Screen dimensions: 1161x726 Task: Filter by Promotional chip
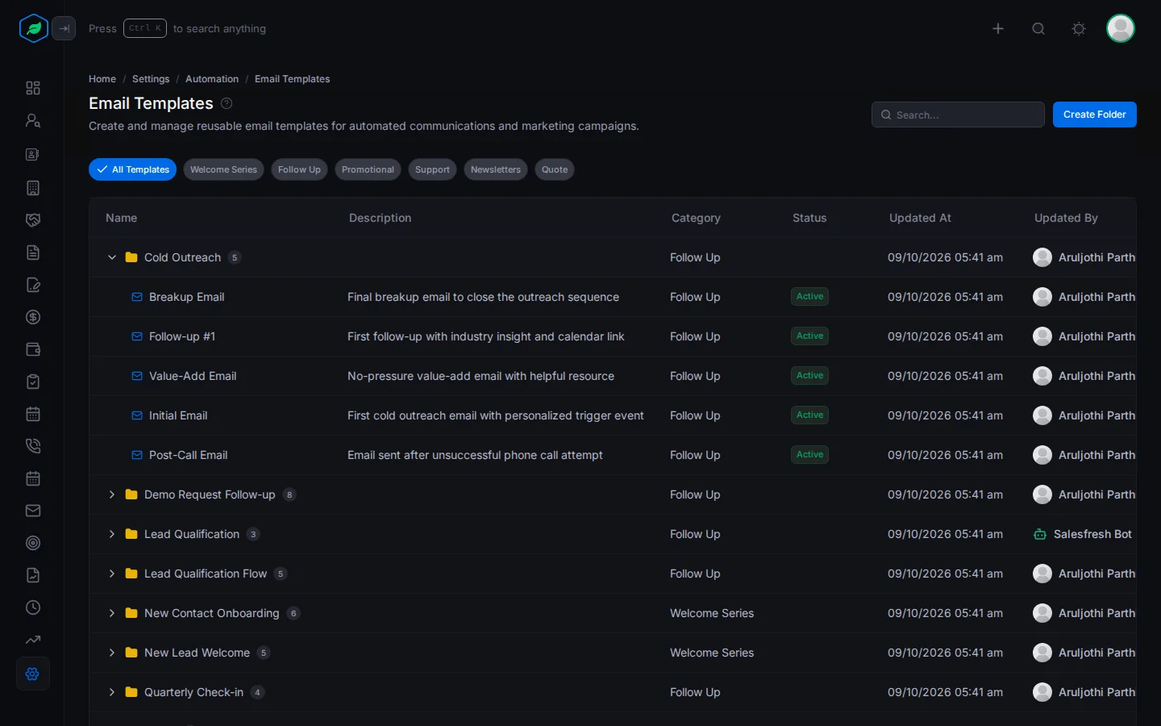pos(368,169)
